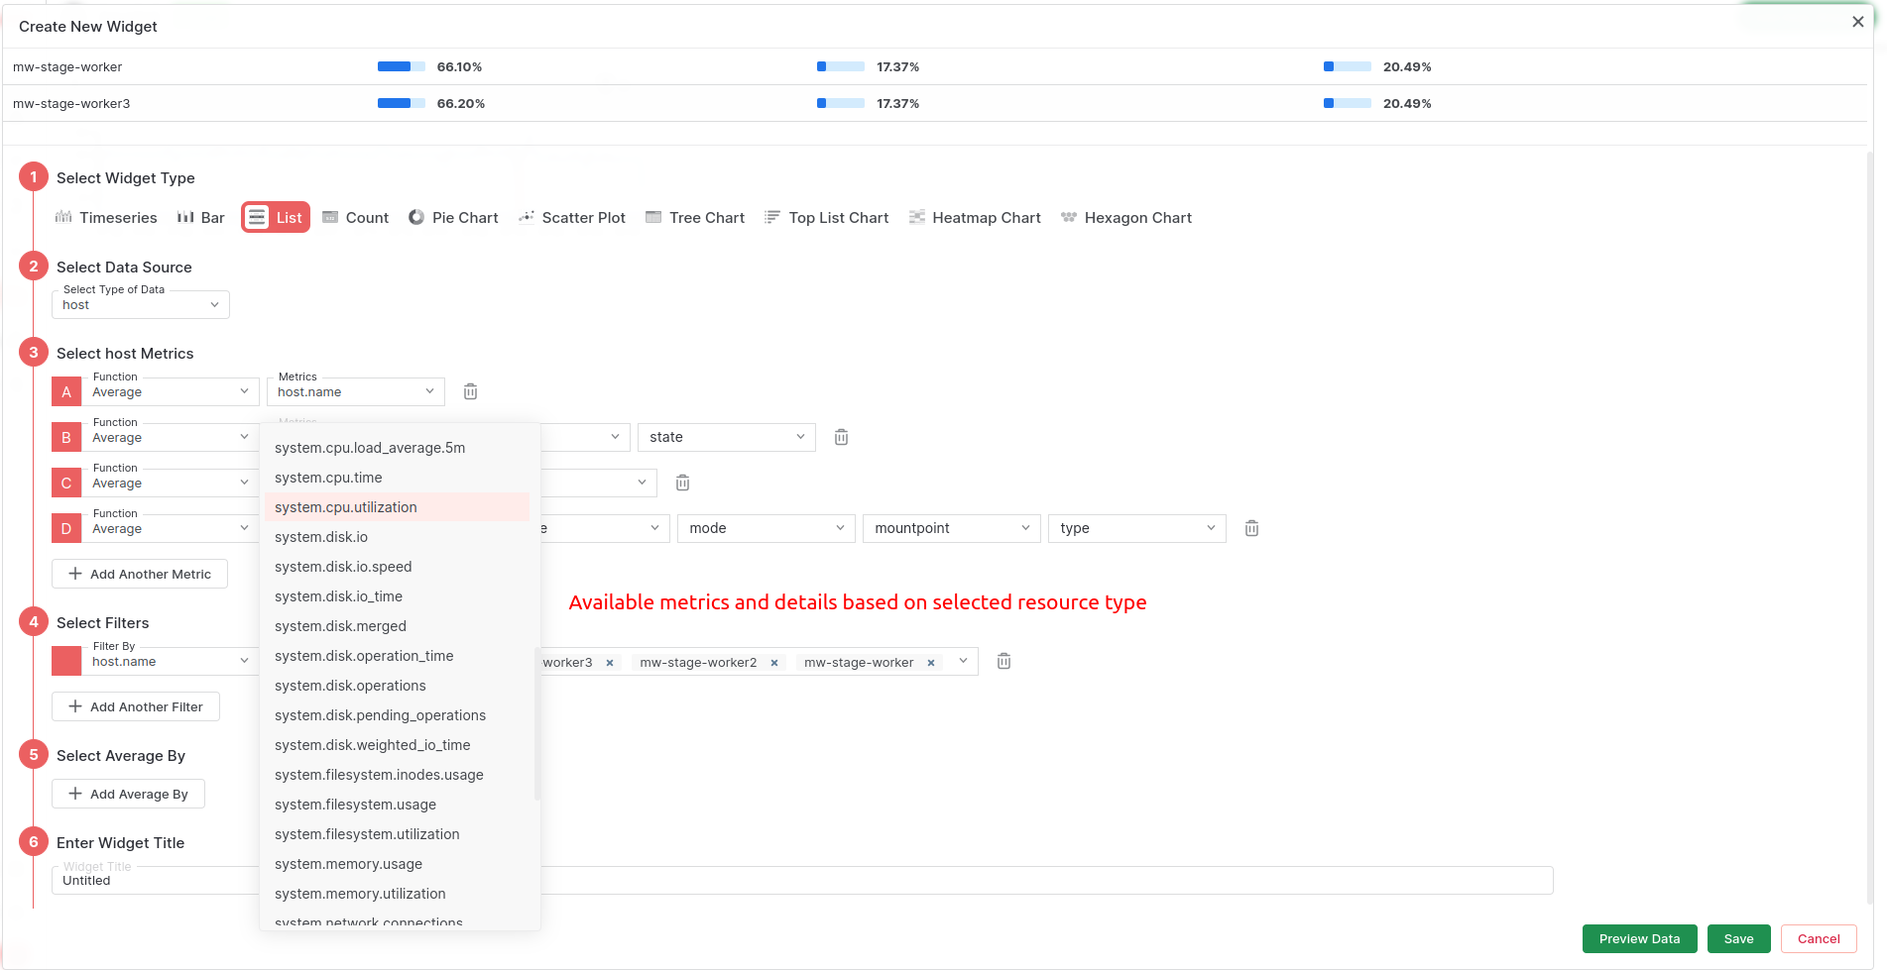Select the Timeseries widget type
The image size is (1887, 970).
106,218
